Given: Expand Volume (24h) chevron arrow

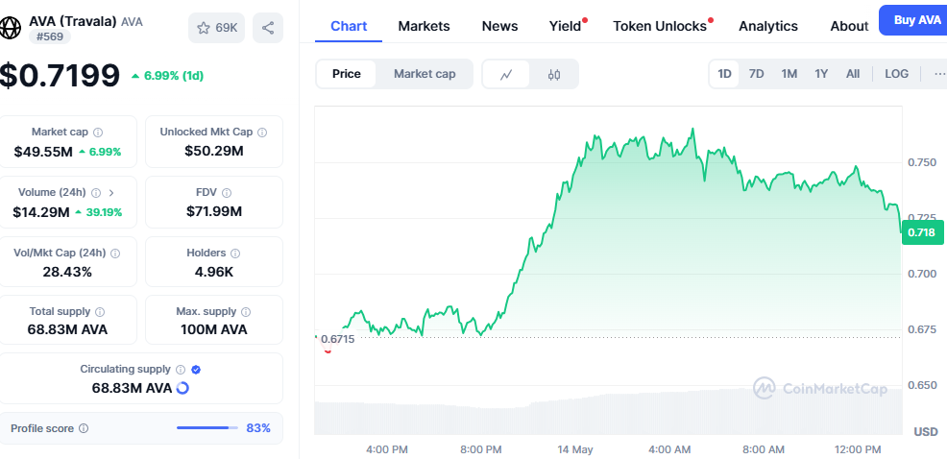Looking at the screenshot, I should (x=111, y=193).
